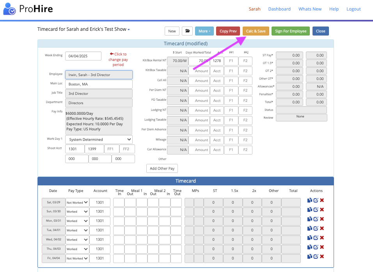Click Logout in the top nav
This screenshot has width=373, height=272.
tap(353, 9)
